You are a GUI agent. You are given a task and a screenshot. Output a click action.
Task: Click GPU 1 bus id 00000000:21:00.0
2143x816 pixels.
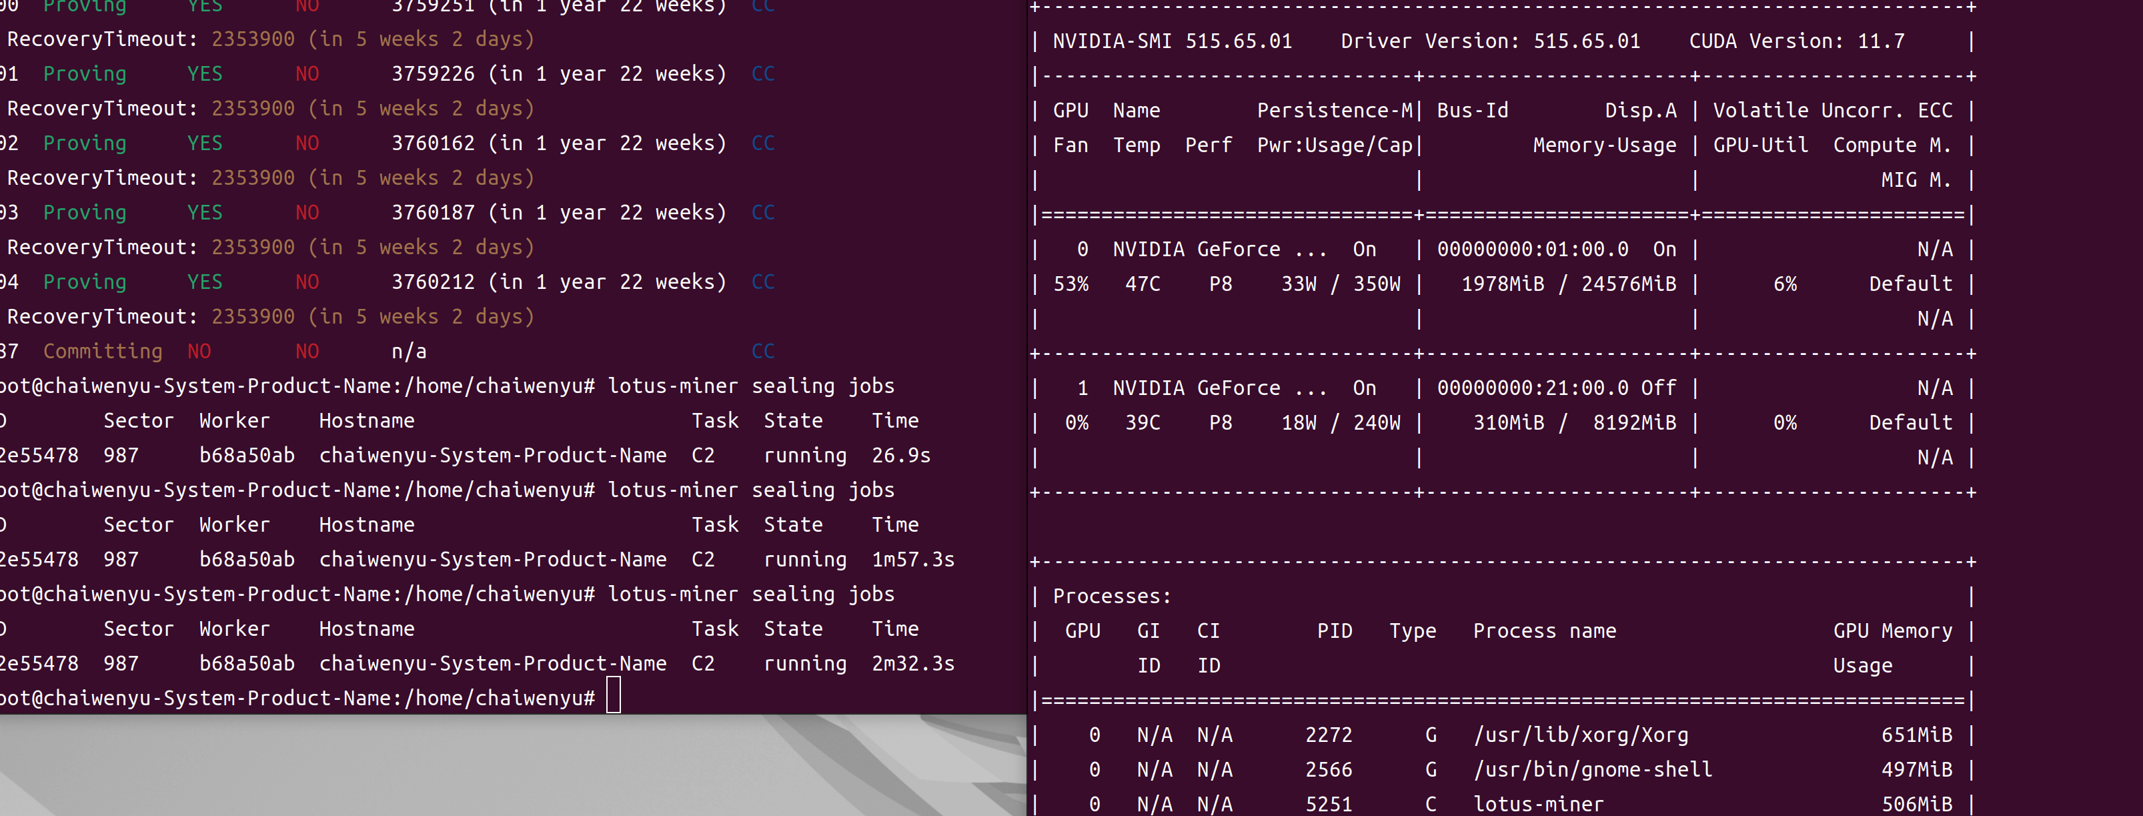[1532, 388]
